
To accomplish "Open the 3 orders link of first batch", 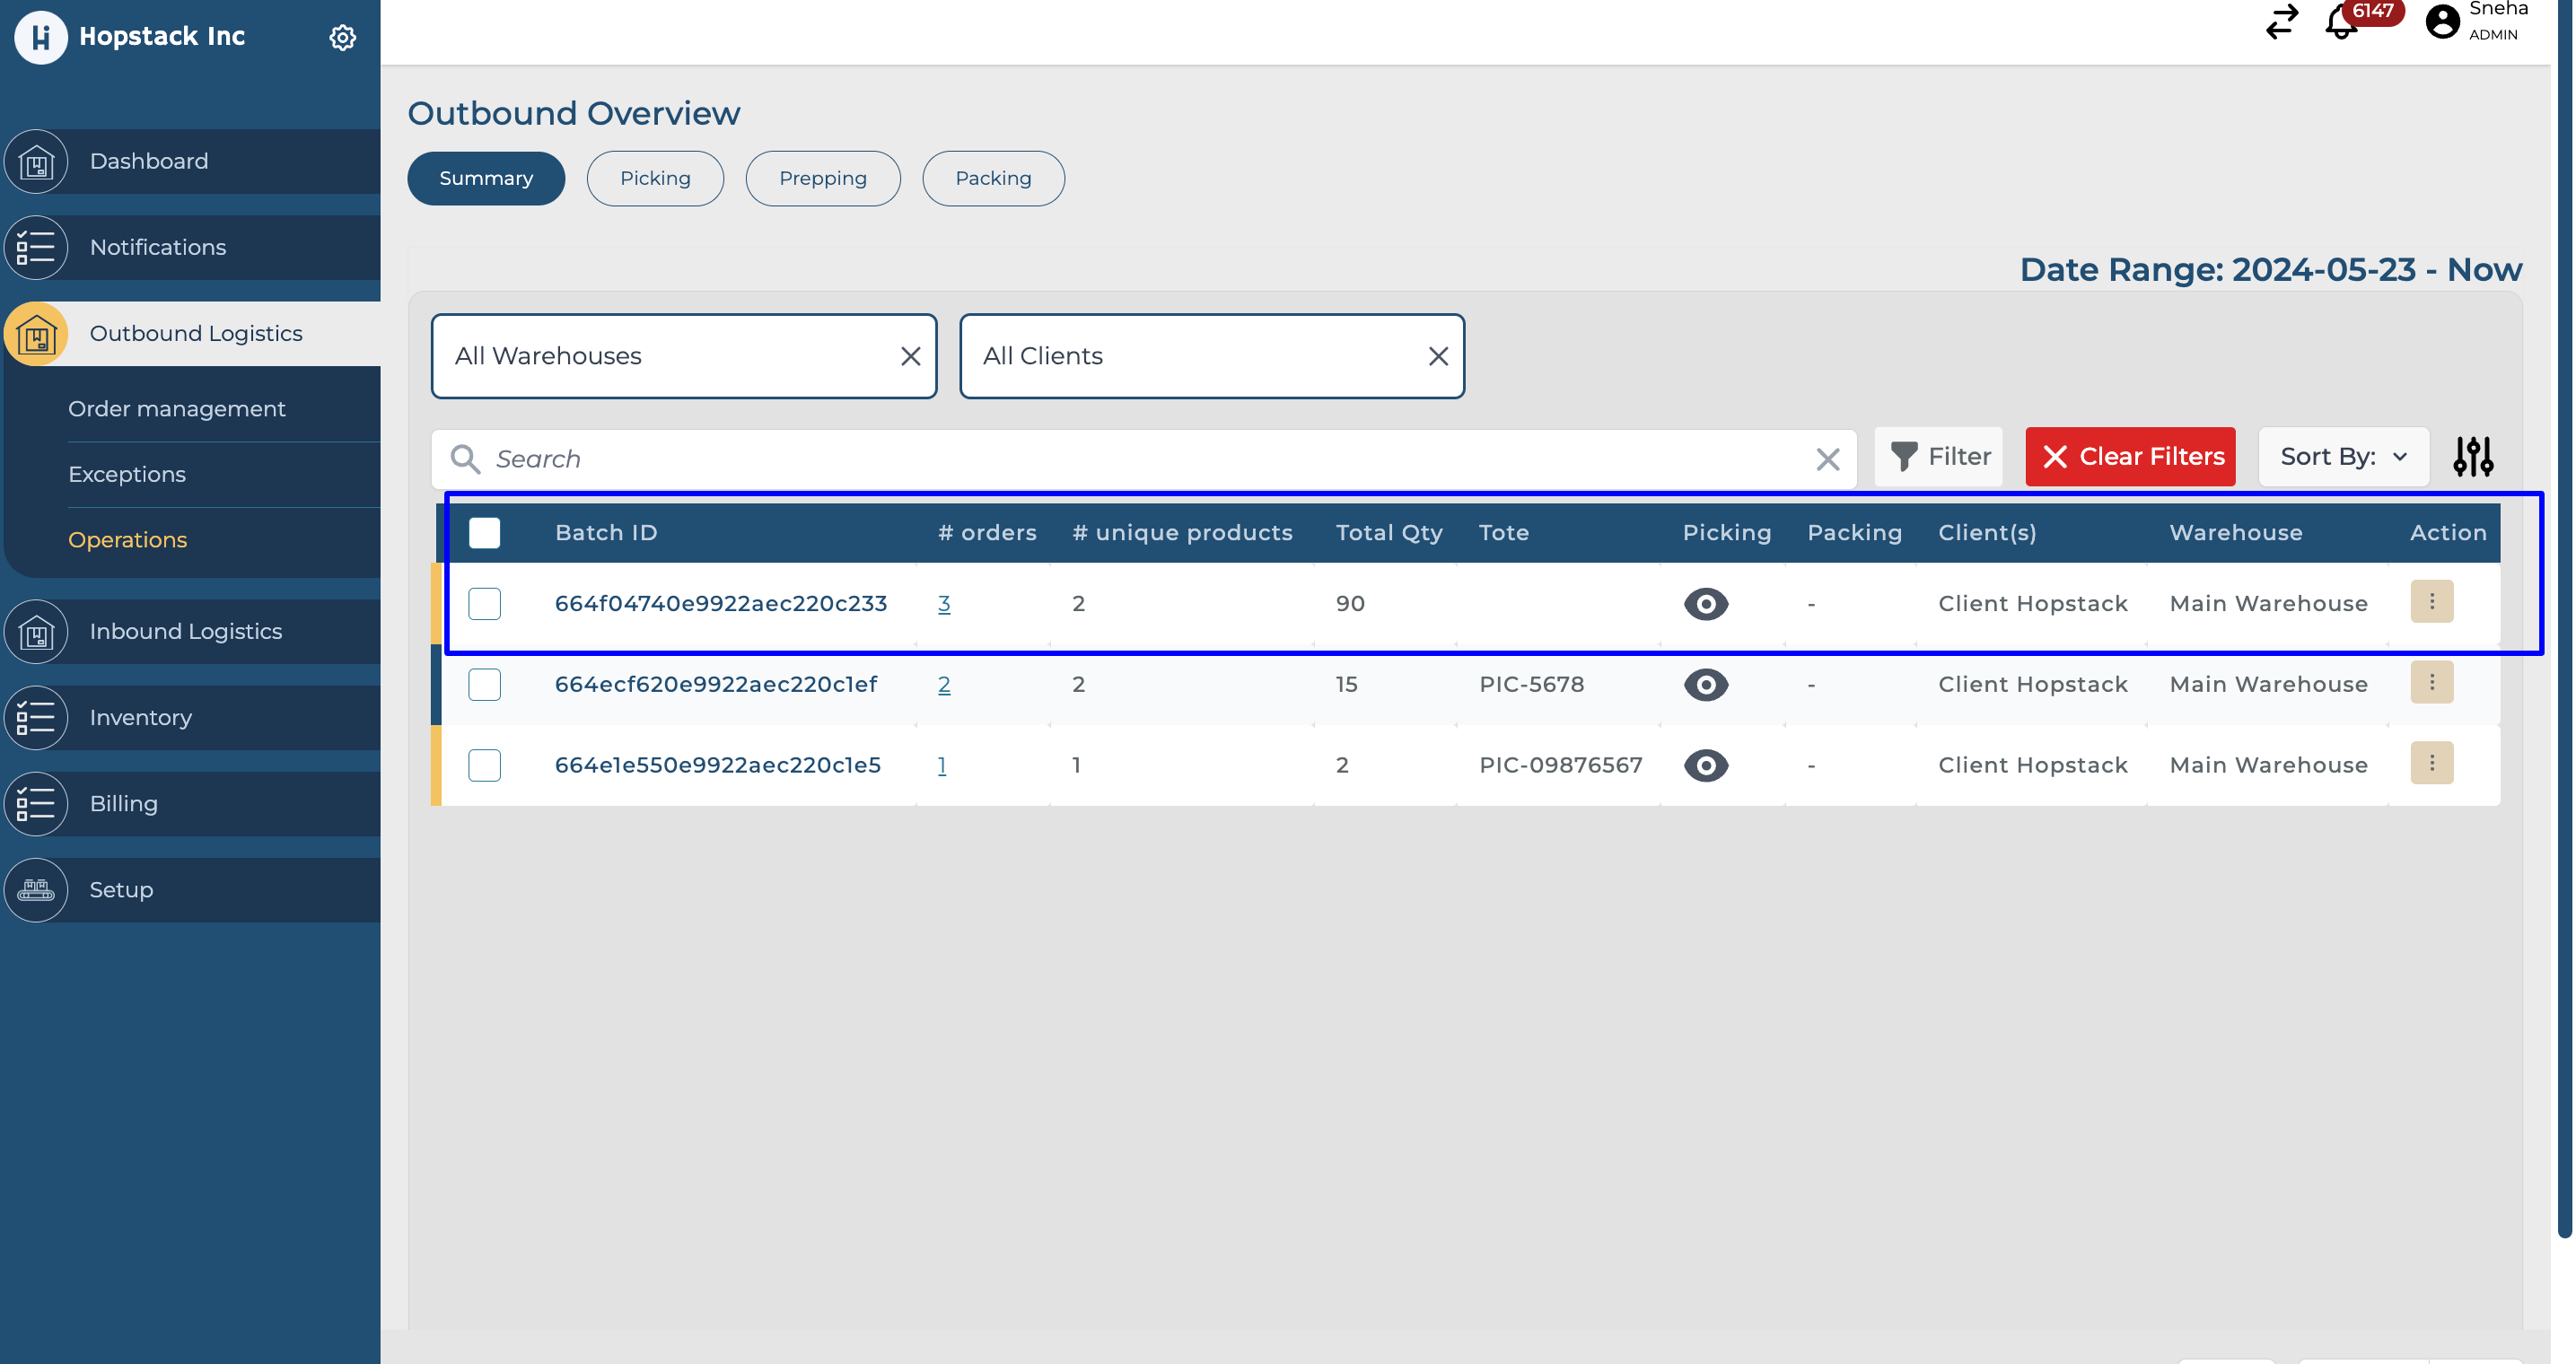I will [943, 603].
